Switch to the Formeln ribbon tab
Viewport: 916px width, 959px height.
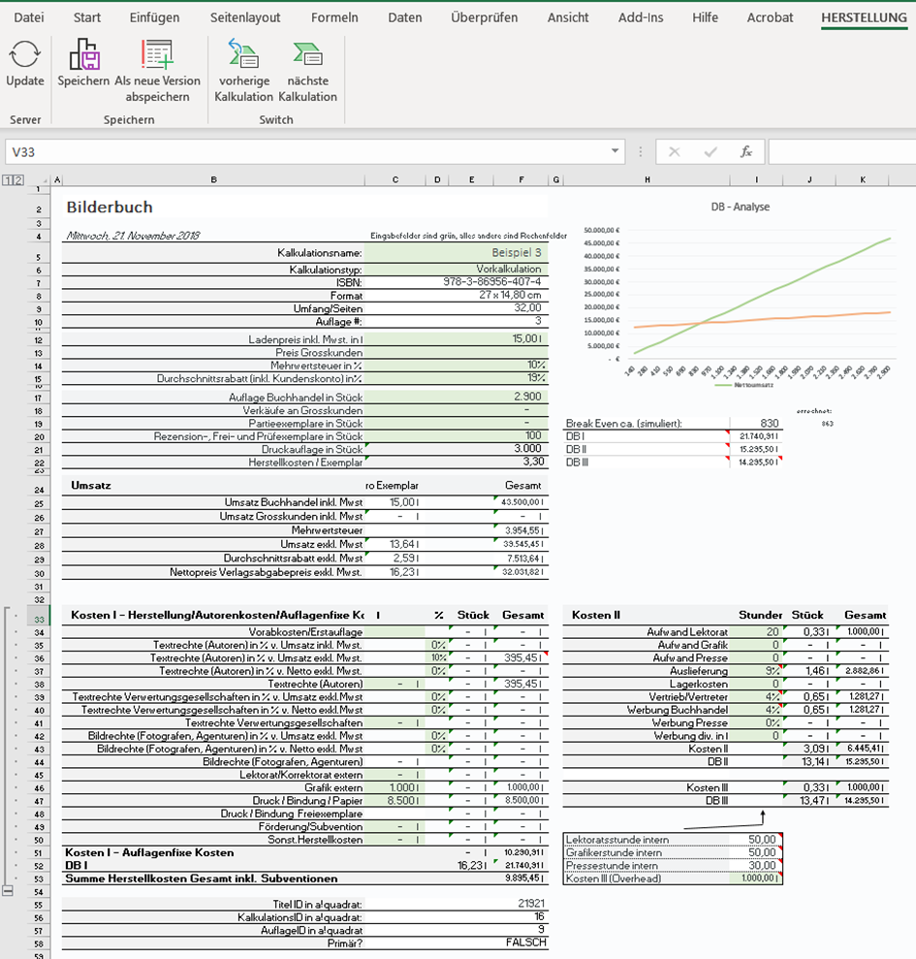pyautogui.click(x=334, y=17)
